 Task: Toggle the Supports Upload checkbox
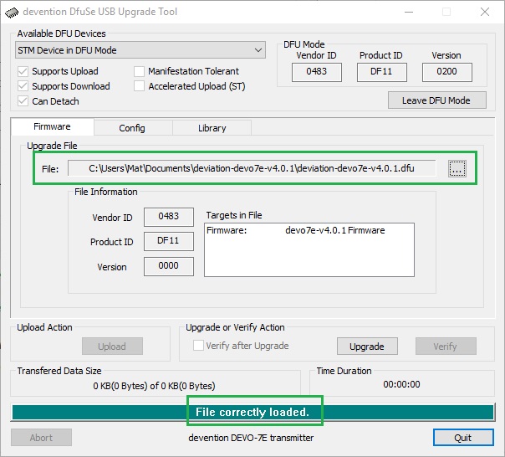point(23,72)
